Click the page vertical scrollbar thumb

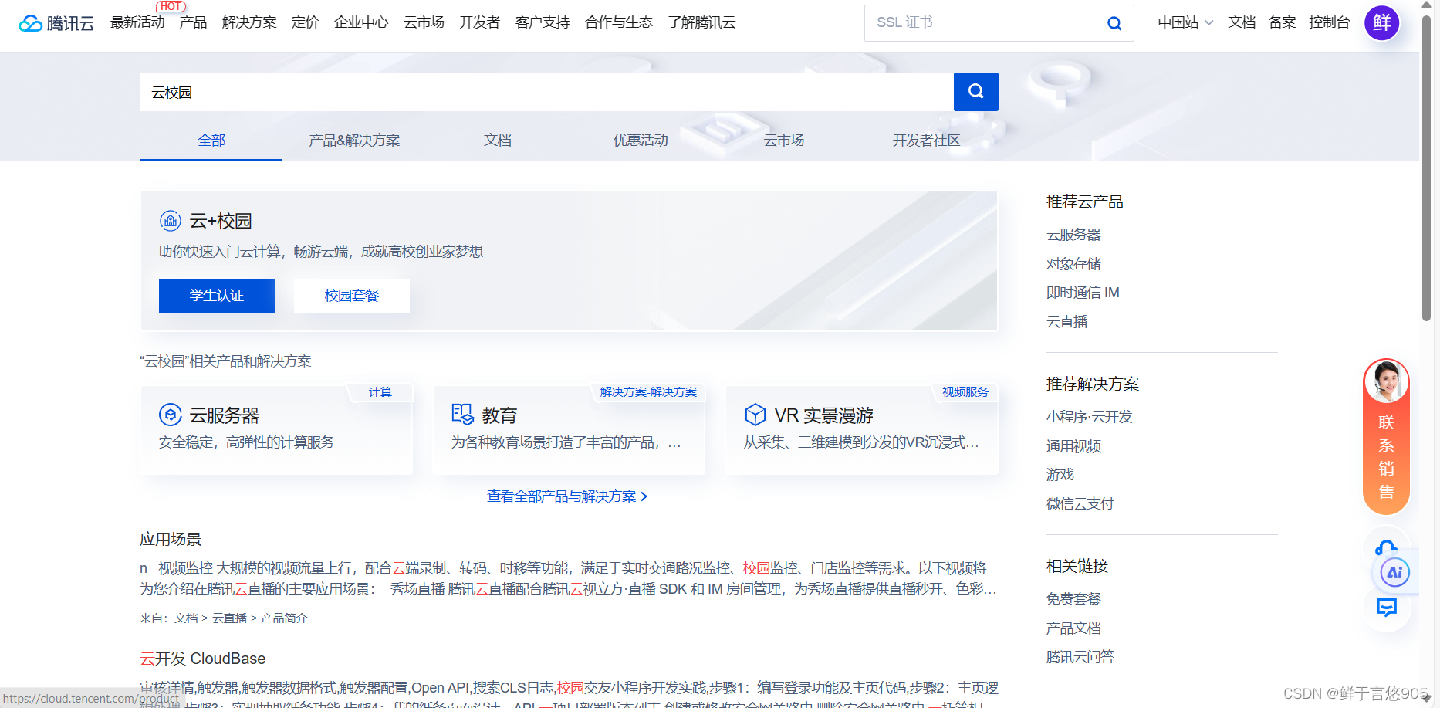tap(1426, 168)
